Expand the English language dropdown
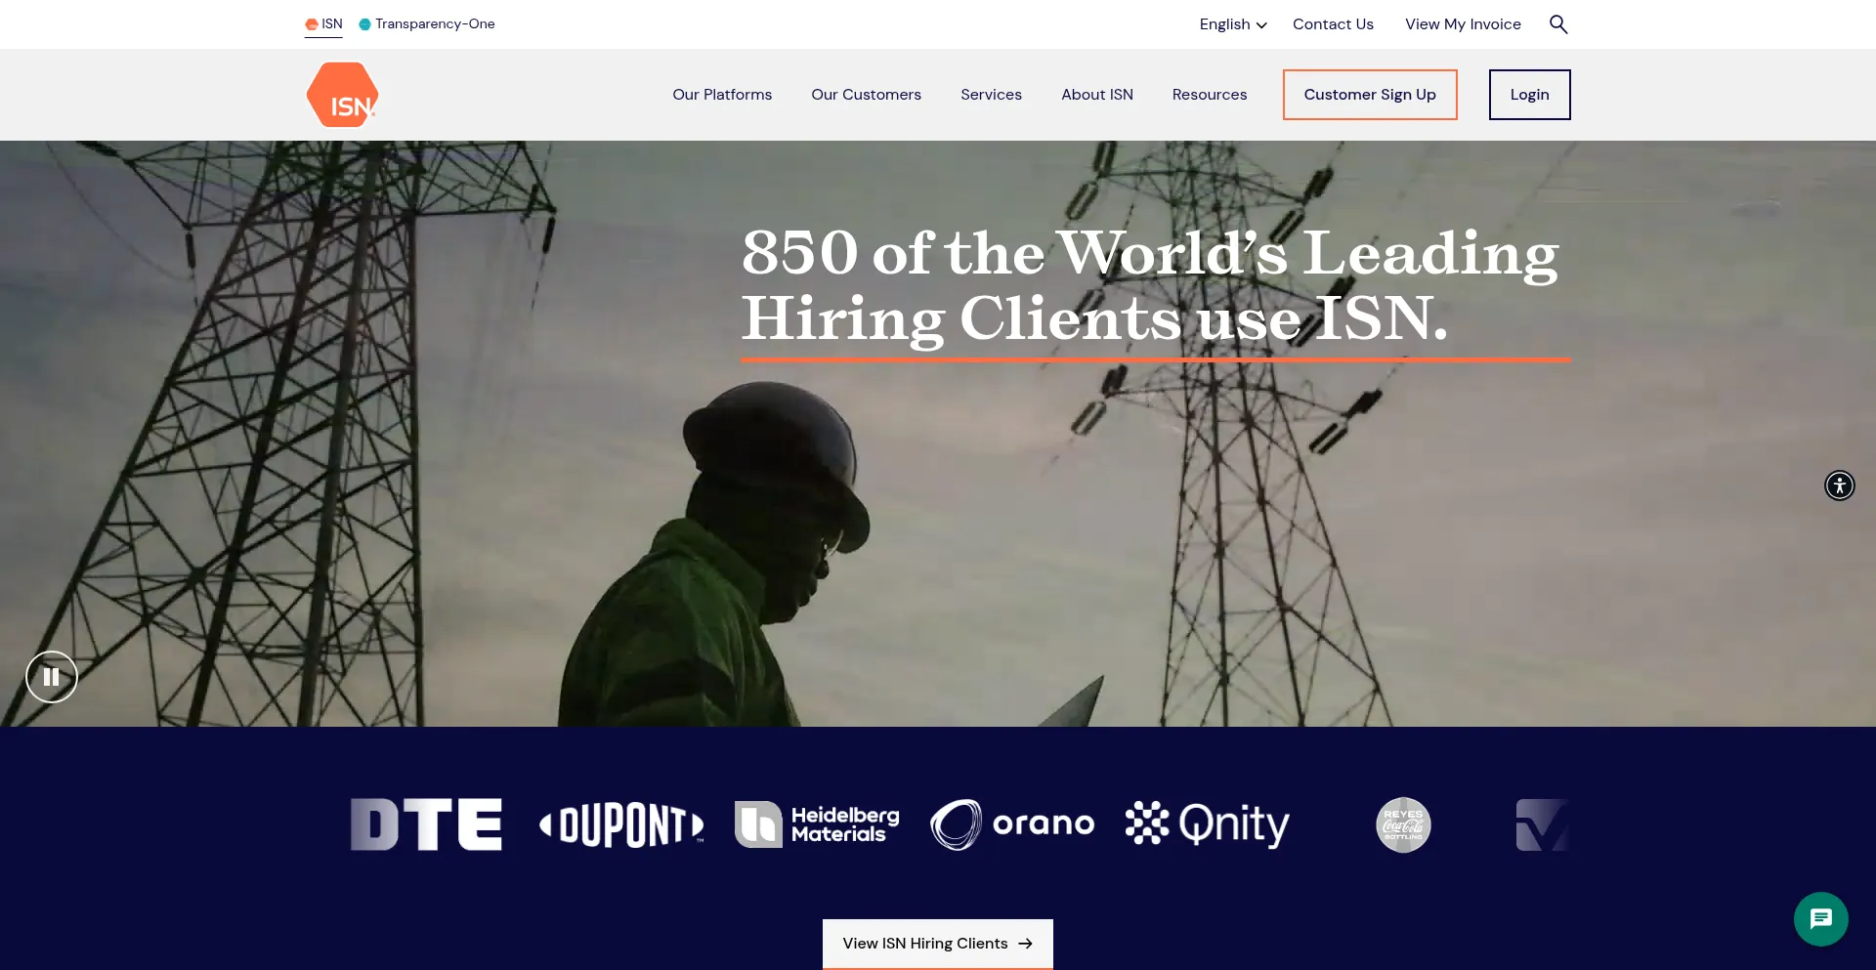This screenshot has width=1876, height=970. click(x=1232, y=24)
